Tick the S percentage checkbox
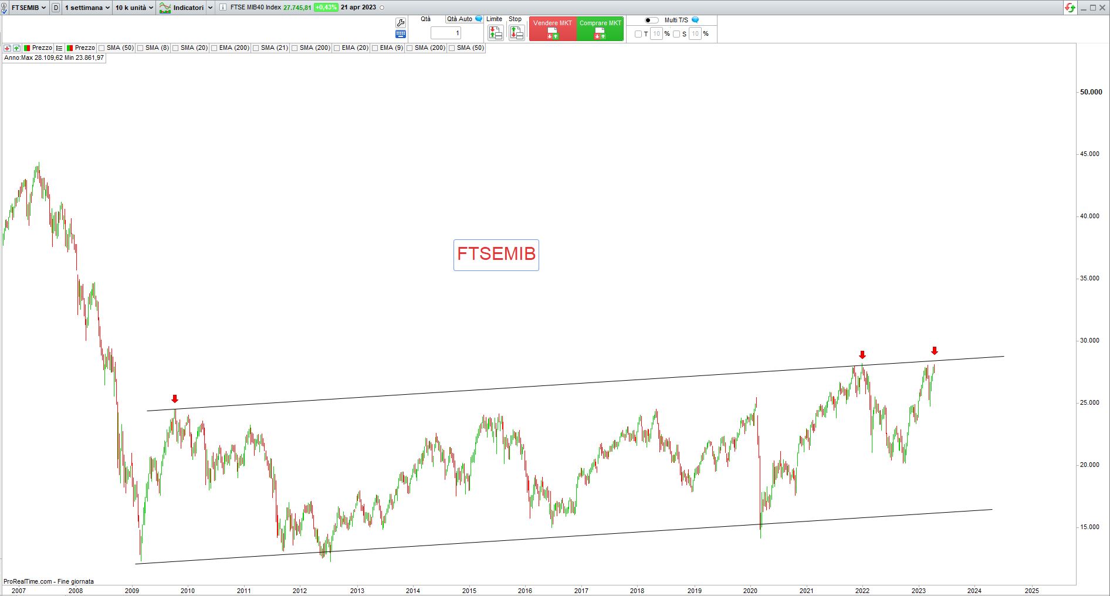The image size is (1110, 596). point(676,34)
